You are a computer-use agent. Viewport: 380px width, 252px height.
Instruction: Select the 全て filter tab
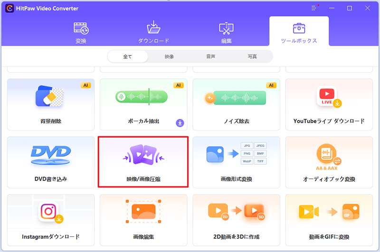(127, 56)
